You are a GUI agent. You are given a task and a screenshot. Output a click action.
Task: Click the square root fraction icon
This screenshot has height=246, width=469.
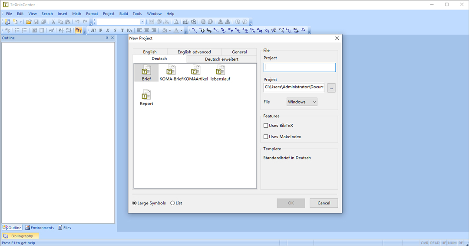[61, 30]
